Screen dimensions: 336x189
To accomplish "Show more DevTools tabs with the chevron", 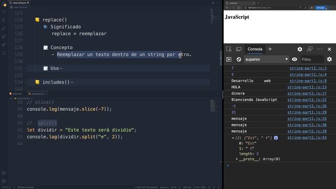I will click(x=270, y=49).
